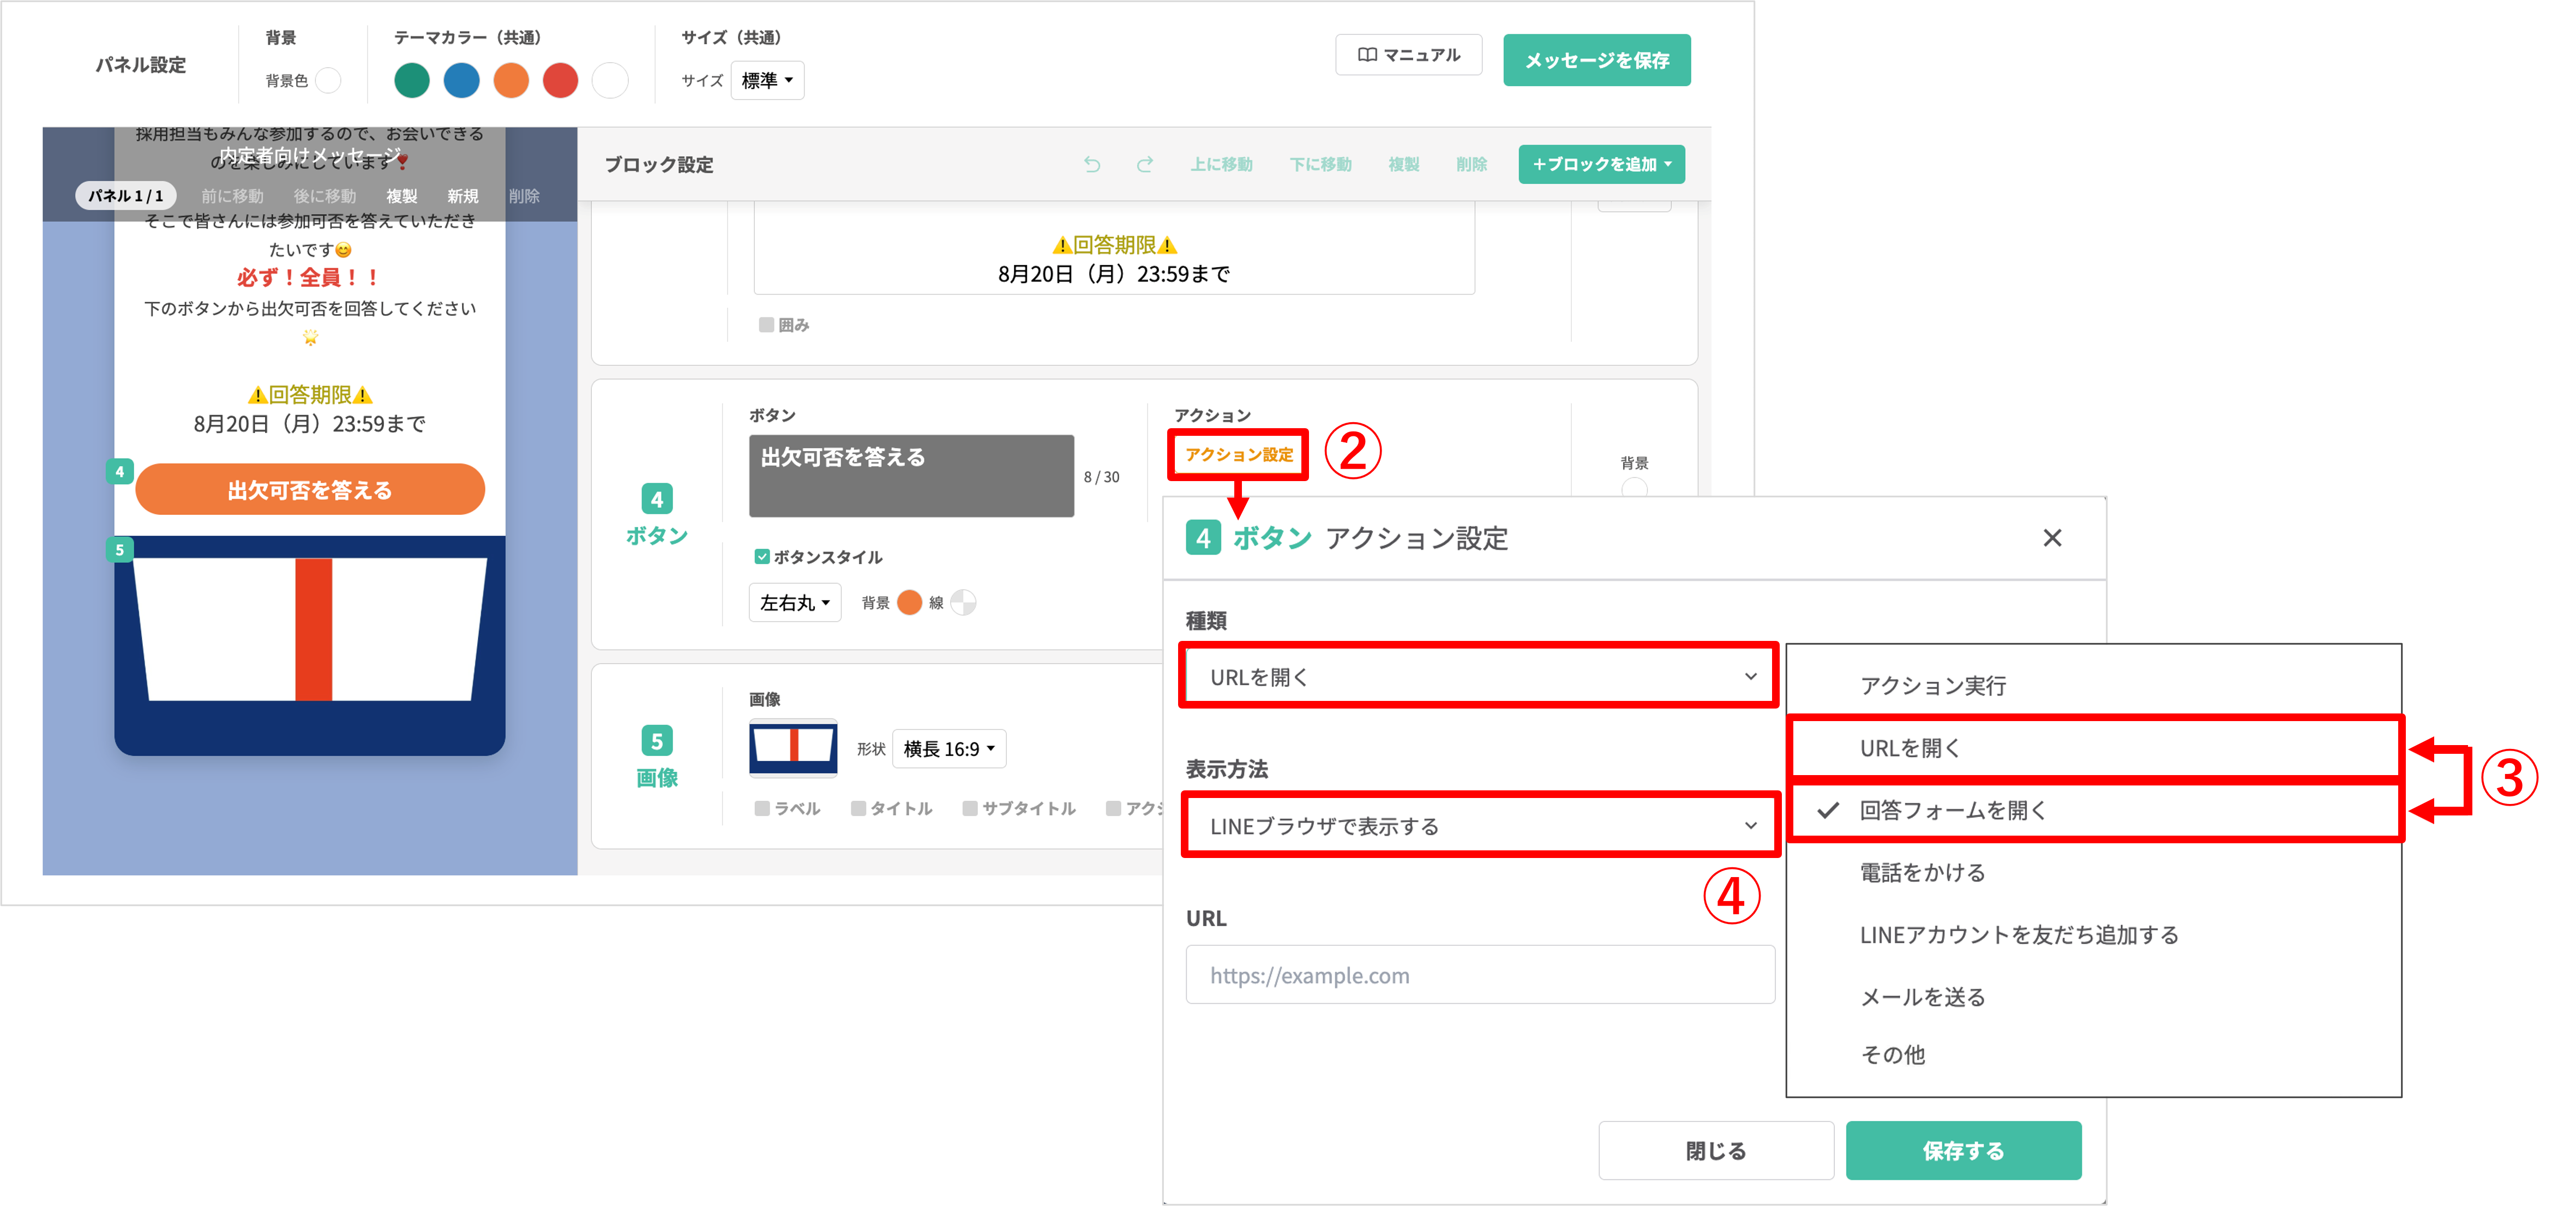Open the 横長 16:9 image shape dropdown
The width and height of the screenshot is (2576, 1206).
click(948, 748)
